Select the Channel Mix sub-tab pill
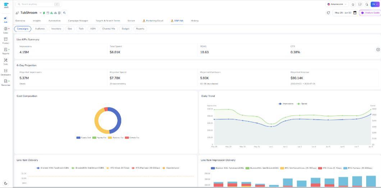The image size is (381, 188). coord(109,29)
